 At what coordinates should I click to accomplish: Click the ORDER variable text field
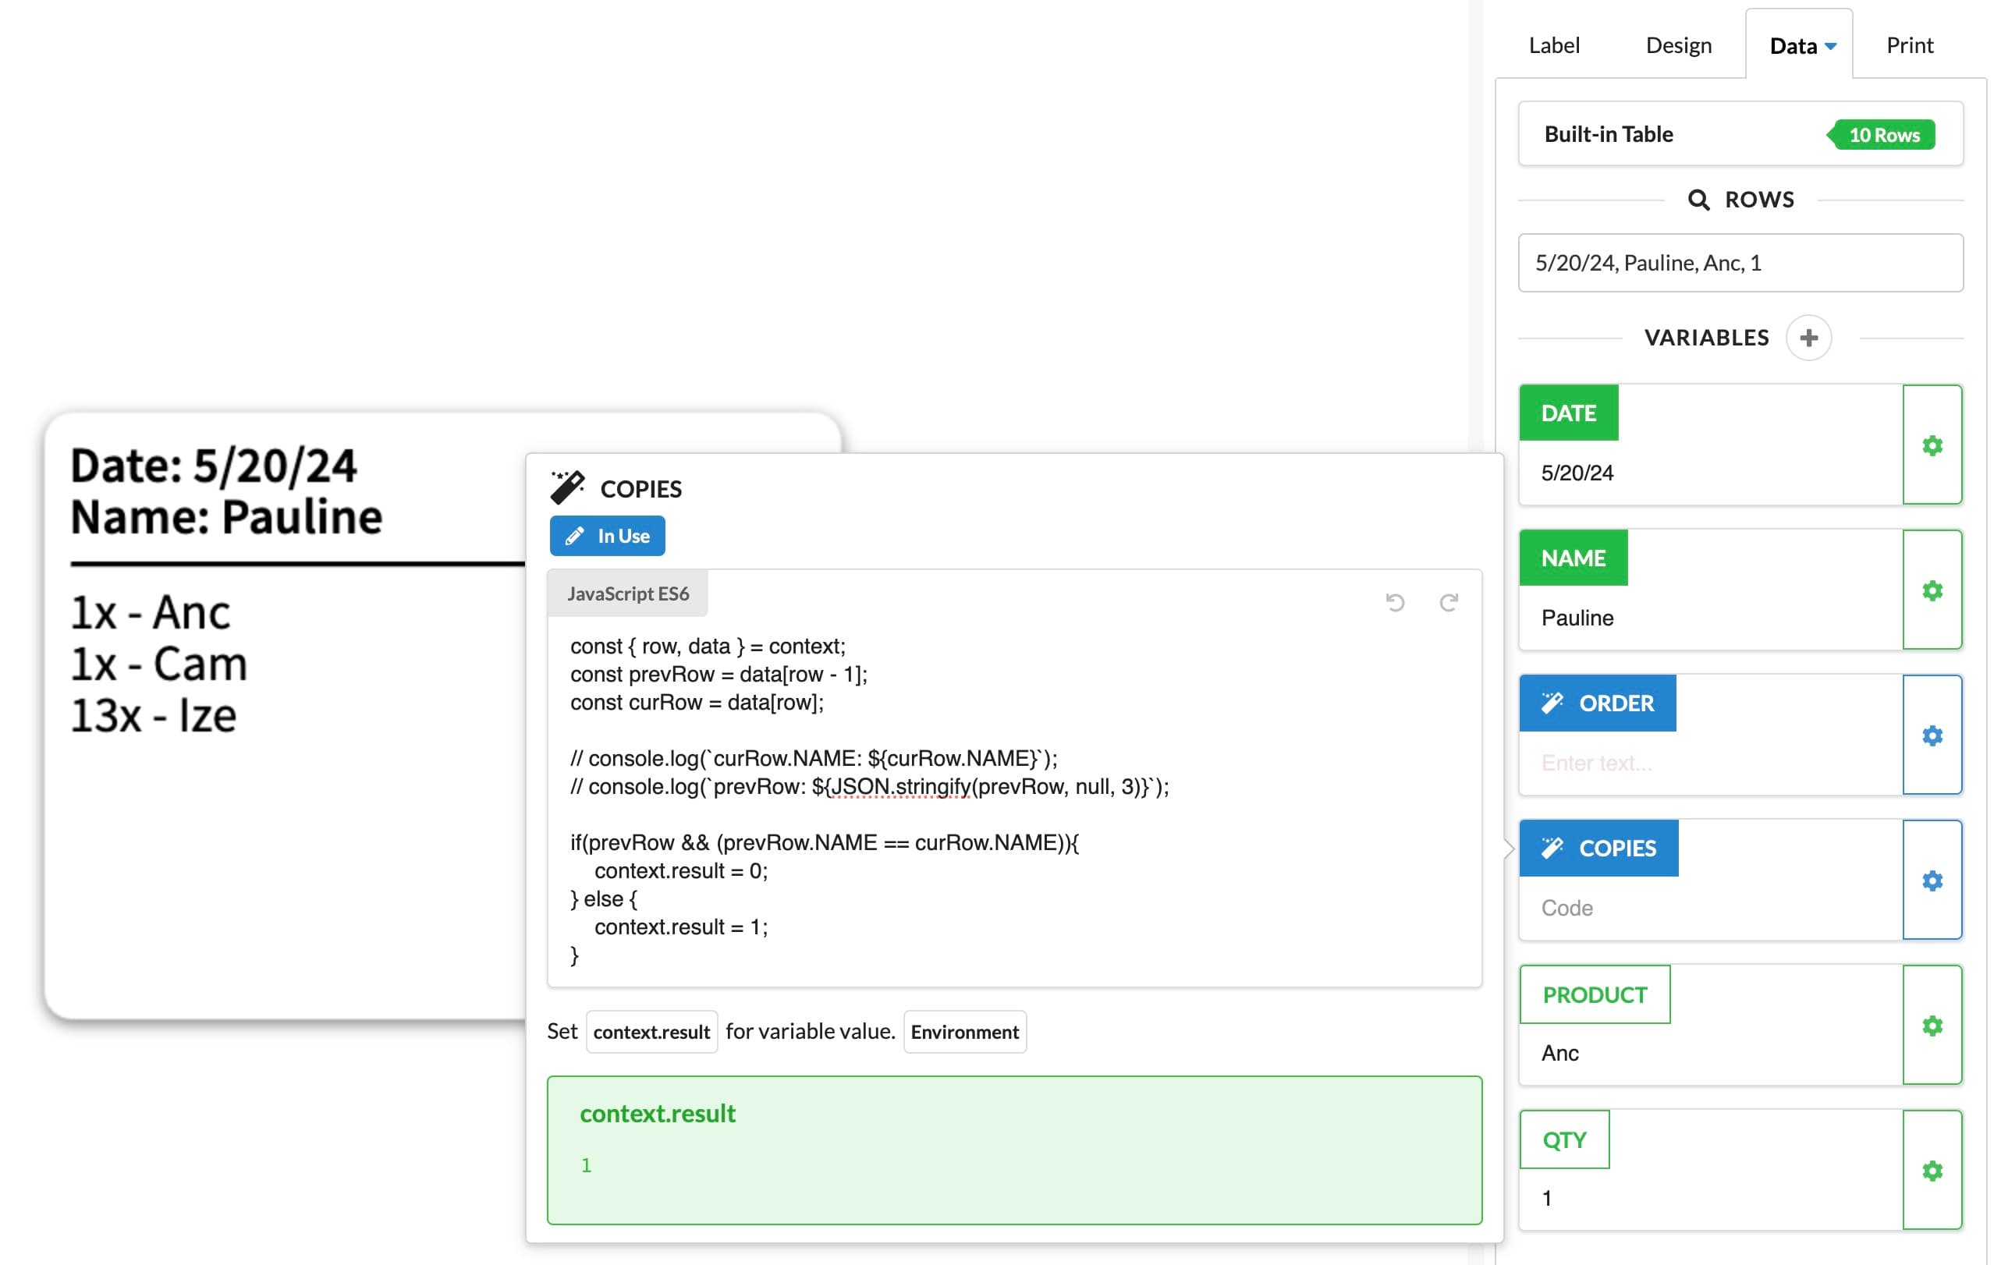[x=1709, y=763]
